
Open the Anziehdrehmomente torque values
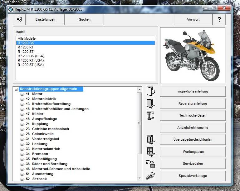193,128
